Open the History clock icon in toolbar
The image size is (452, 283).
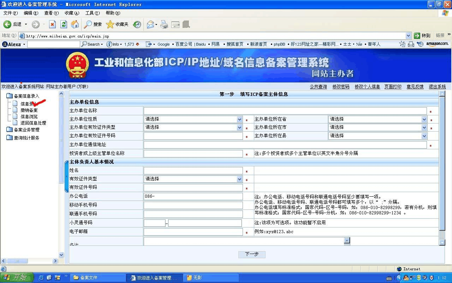point(137,24)
